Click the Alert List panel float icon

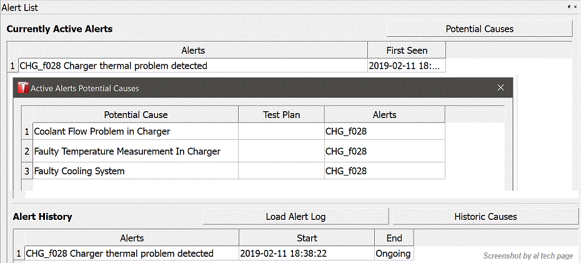(x=569, y=6)
